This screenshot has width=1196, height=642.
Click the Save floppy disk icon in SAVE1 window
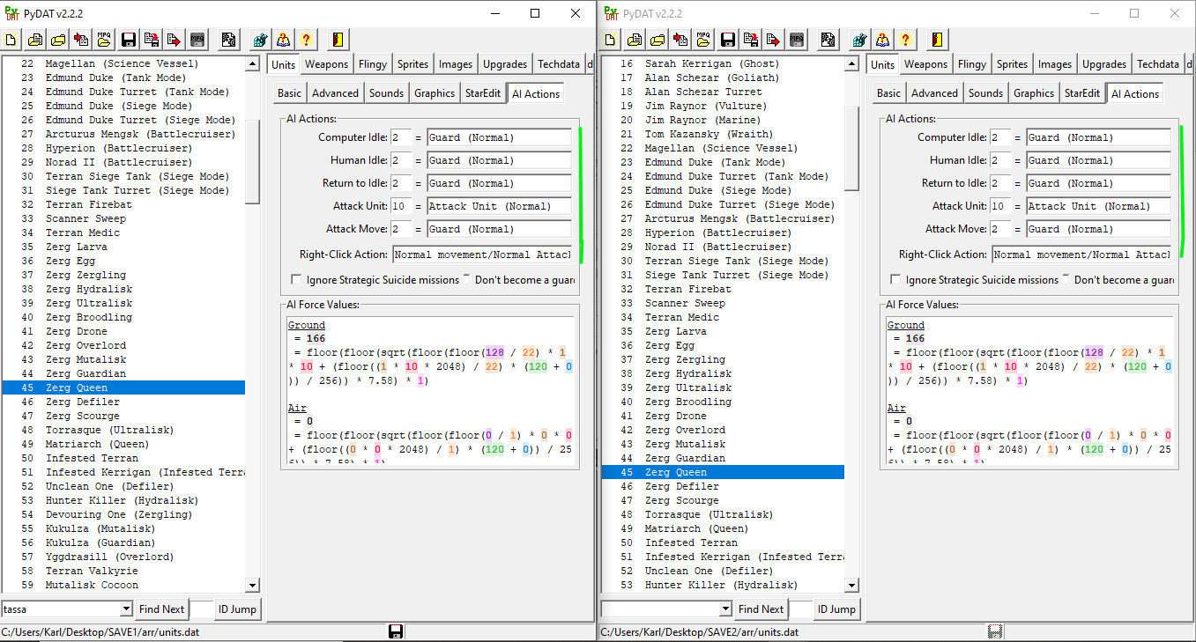click(128, 40)
